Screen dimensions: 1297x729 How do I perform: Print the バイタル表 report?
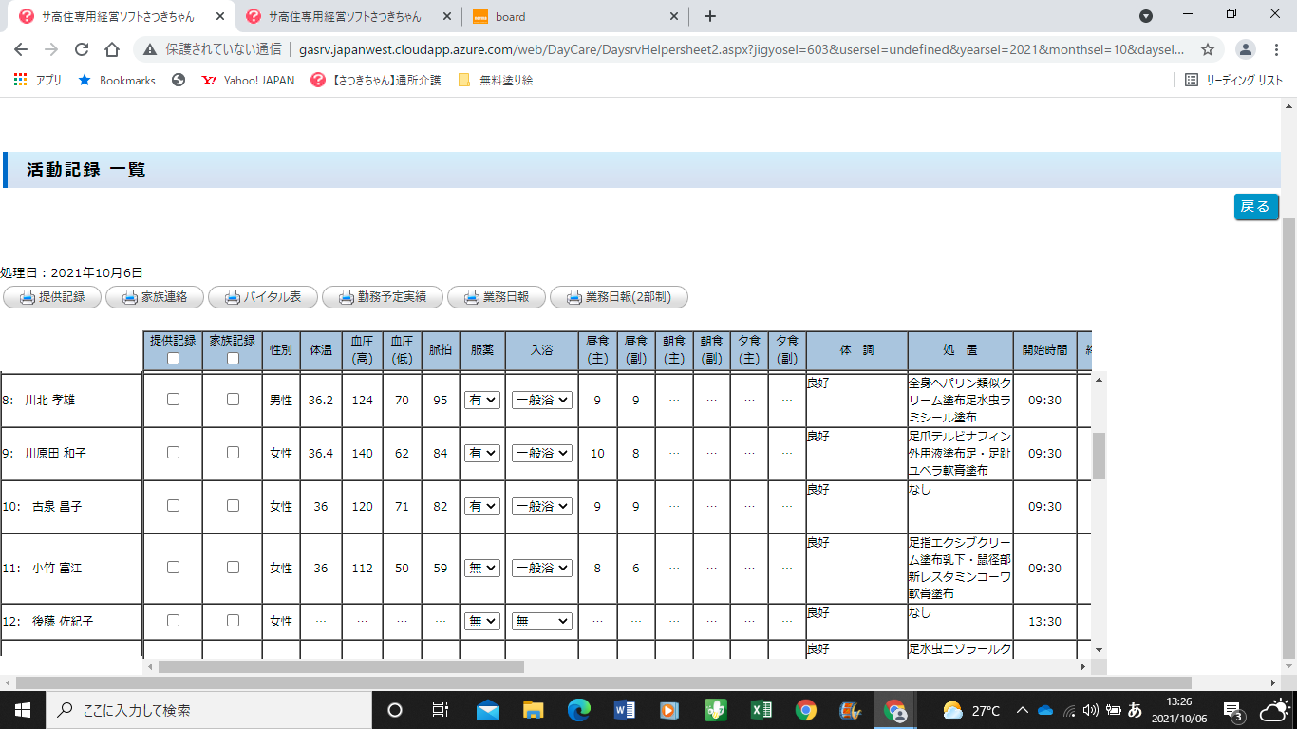(262, 297)
